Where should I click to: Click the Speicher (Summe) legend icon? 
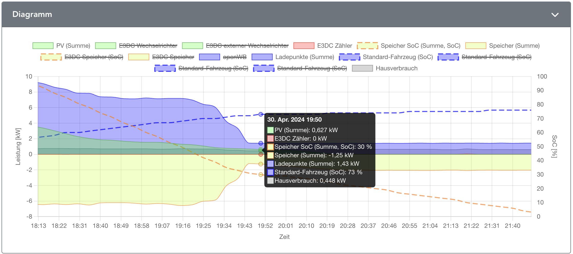pyautogui.click(x=476, y=46)
